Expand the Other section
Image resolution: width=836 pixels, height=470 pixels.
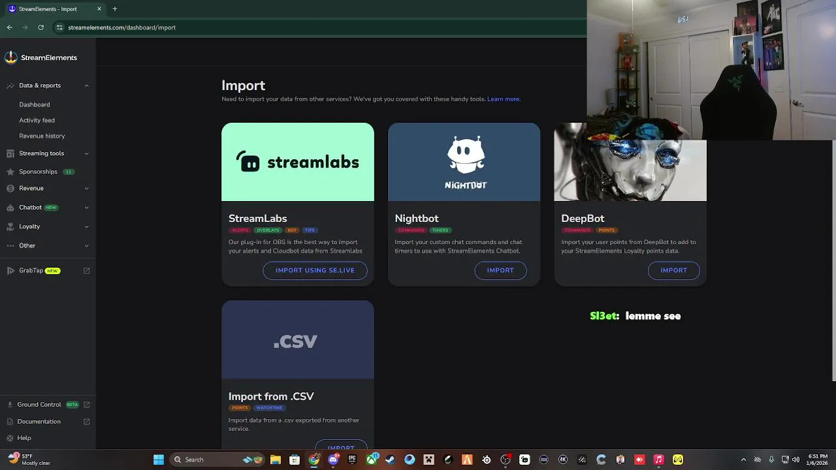tap(86, 245)
